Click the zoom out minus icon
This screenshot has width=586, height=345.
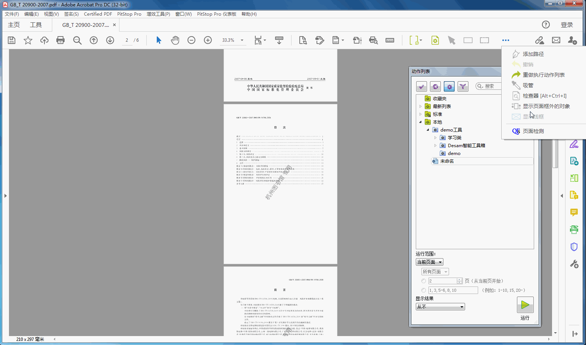click(191, 40)
